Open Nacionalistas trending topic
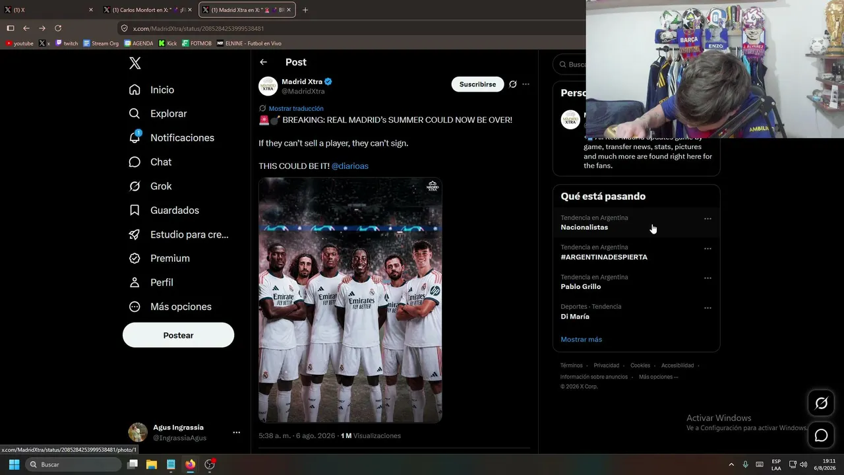Screen dimensions: 844x475 pos(636,222)
